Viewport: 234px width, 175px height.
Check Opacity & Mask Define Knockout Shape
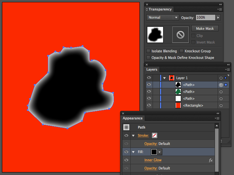coord(148,58)
